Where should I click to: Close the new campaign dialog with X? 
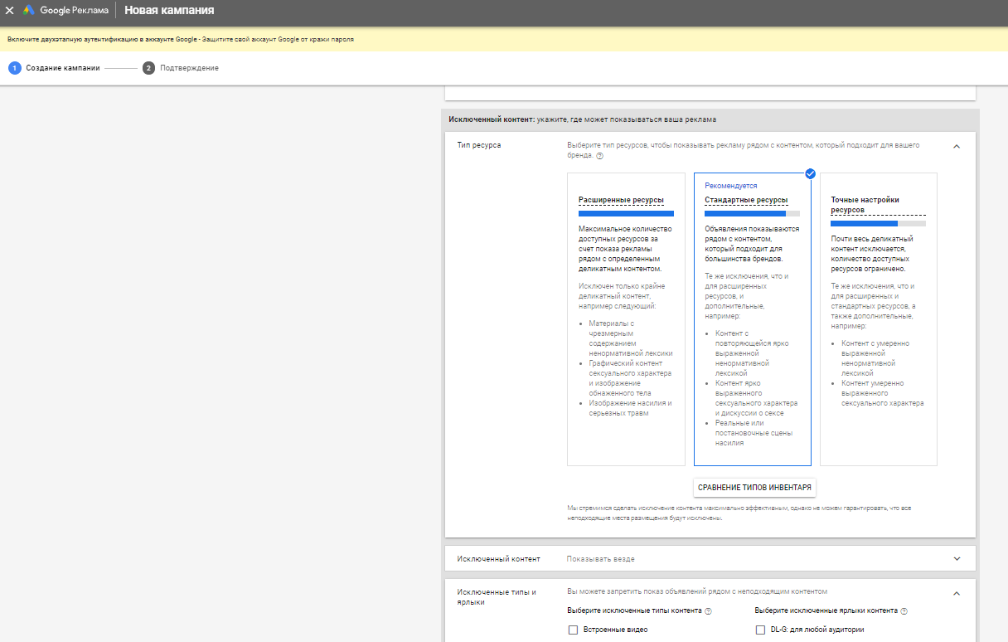(10, 11)
